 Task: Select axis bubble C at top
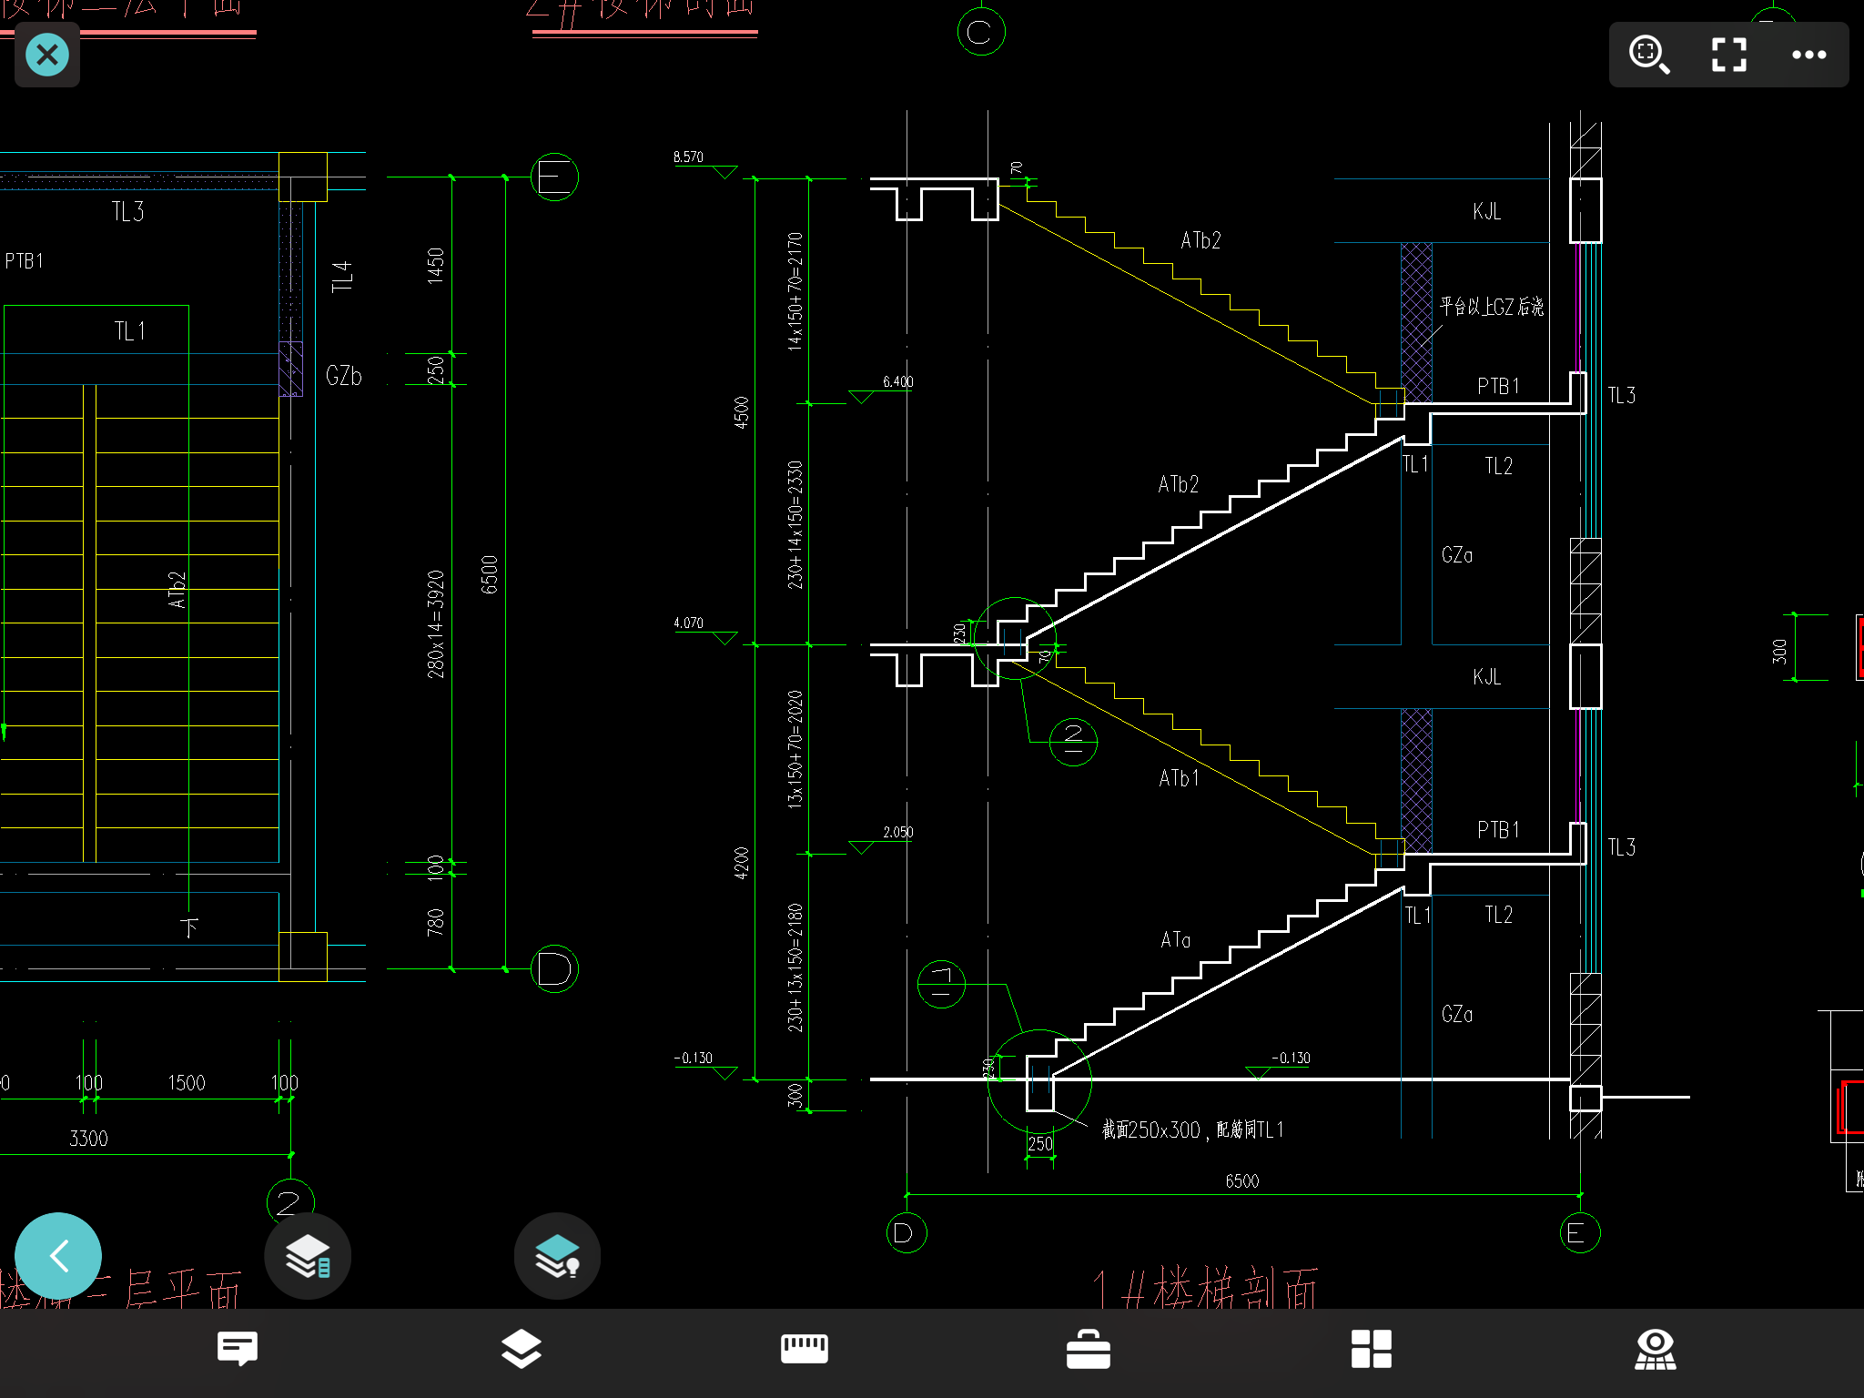click(x=981, y=32)
